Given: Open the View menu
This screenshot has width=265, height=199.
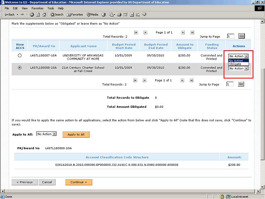Looking at the screenshot, I should click(x=24, y=8).
